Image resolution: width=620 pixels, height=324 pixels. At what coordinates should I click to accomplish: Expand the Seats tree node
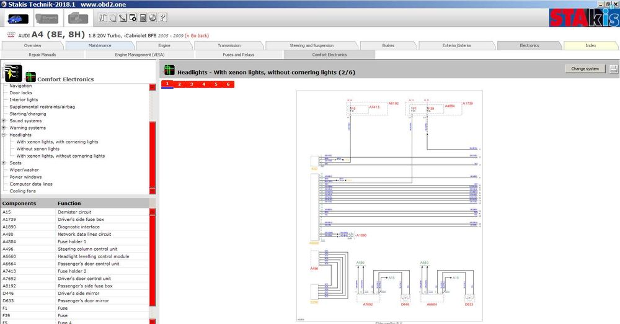(x=4, y=163)
